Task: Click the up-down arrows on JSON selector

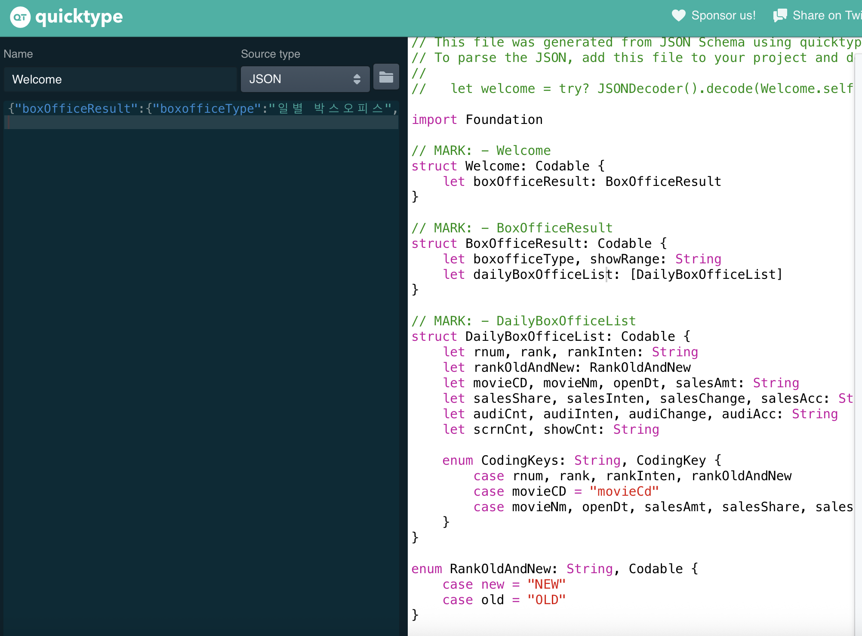Action: (x=357, y=79)
